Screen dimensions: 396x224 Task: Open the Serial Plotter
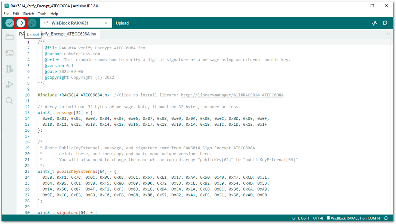pyautogui.click(x=374, y=23)
